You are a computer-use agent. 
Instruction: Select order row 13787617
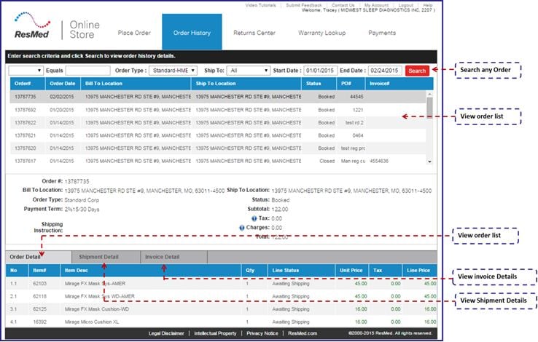click(x=218, y=161)
